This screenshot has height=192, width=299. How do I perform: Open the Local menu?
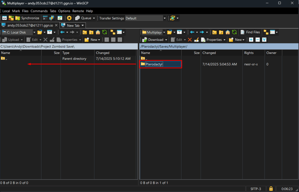tap(6, 11)
